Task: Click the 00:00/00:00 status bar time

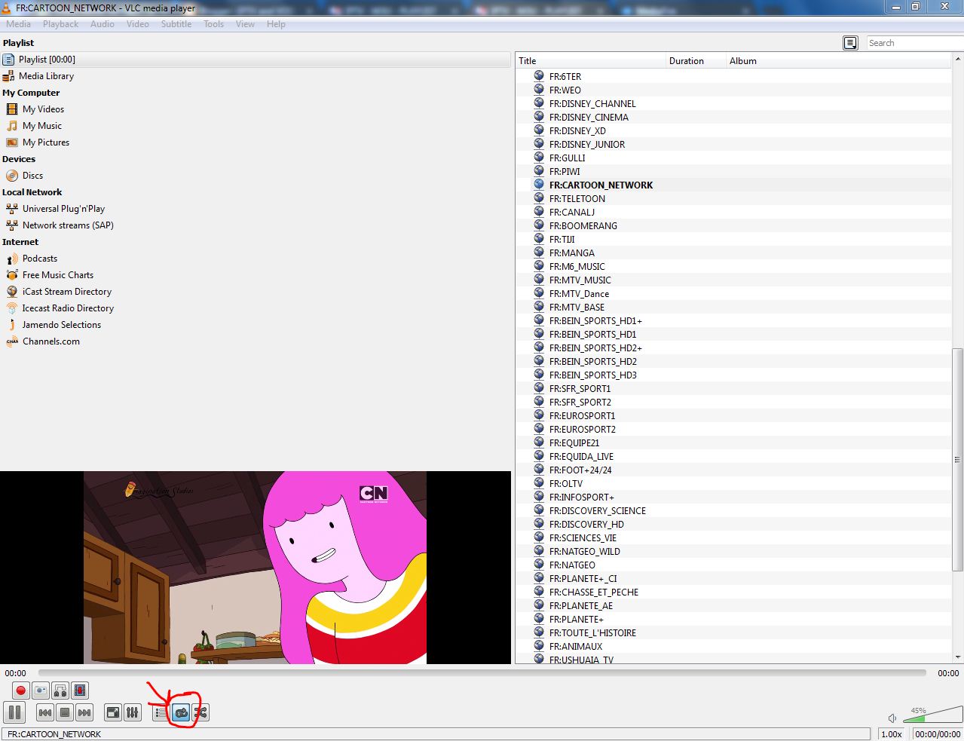Action: point(938,734)
